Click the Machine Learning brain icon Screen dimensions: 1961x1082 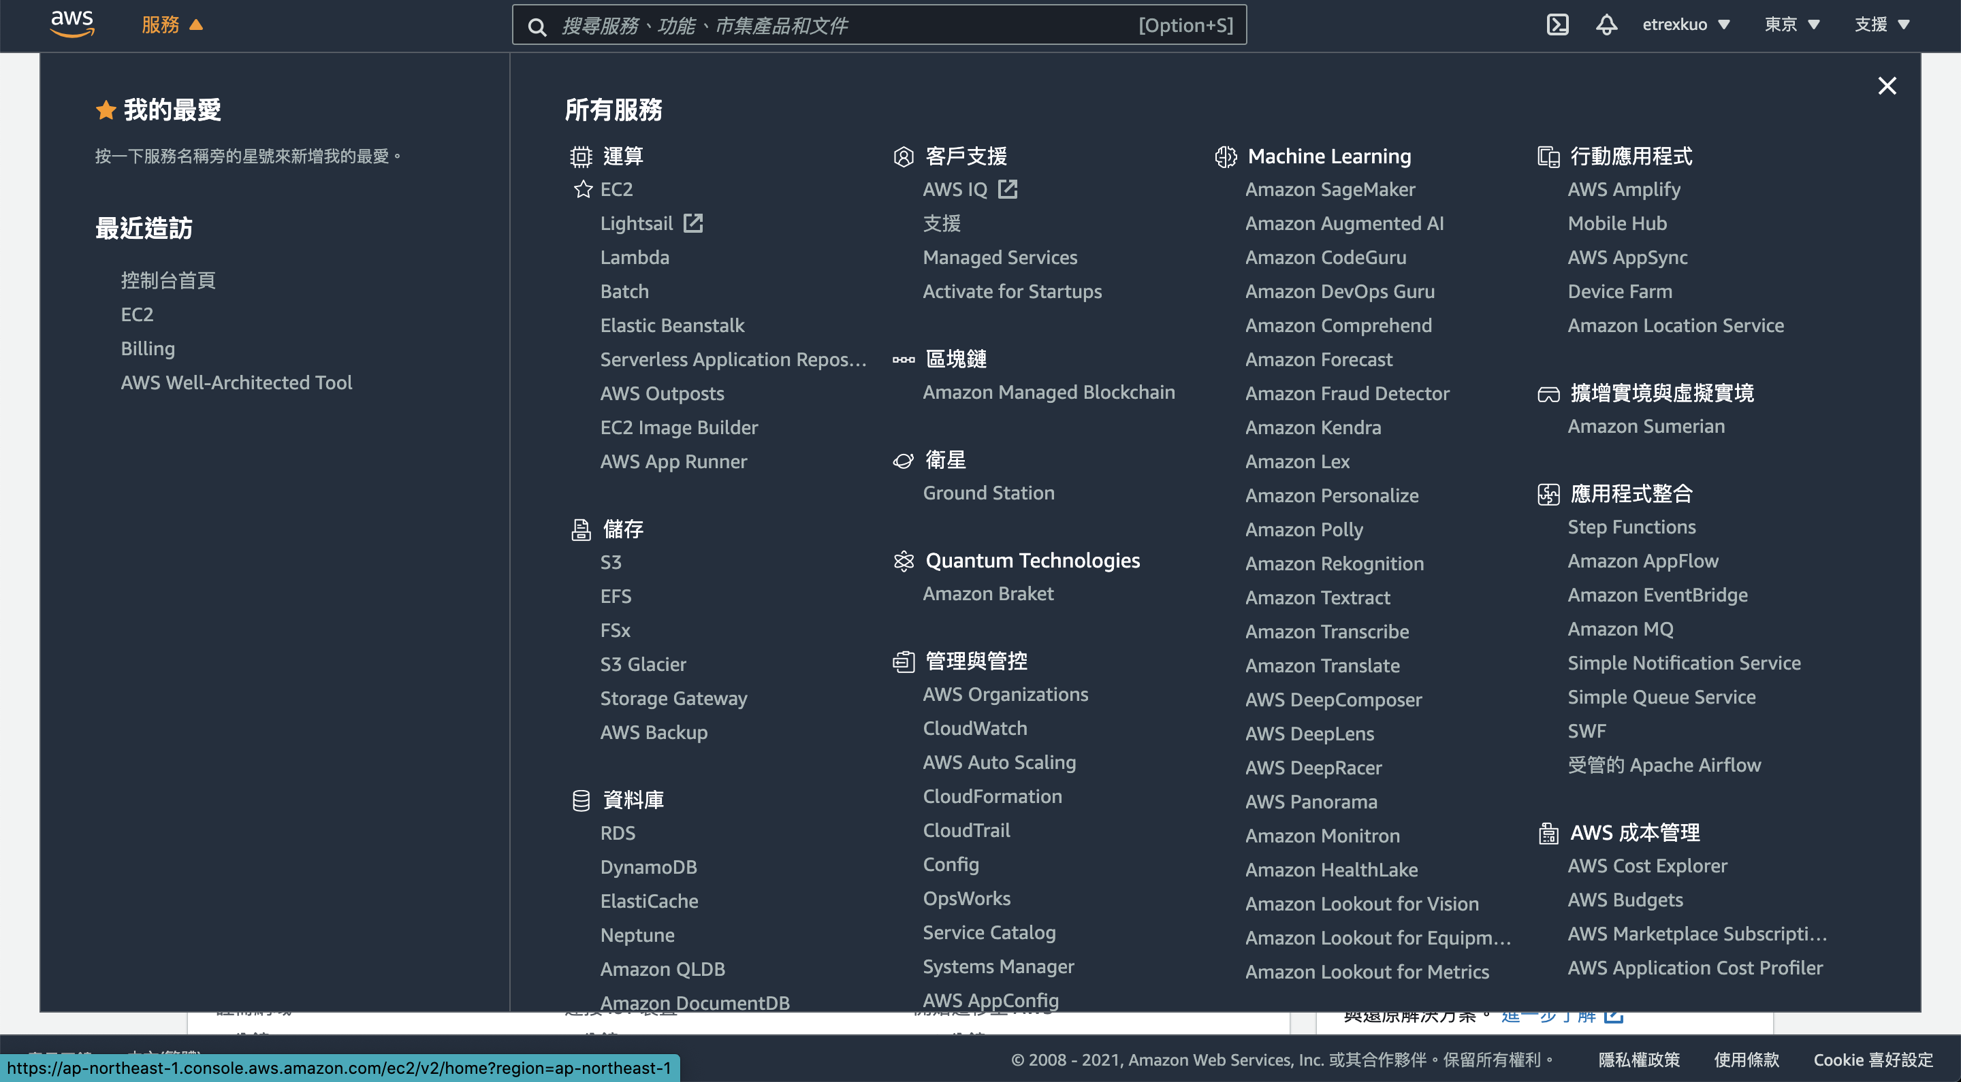pyautogui.click(x=1226, y=157)
